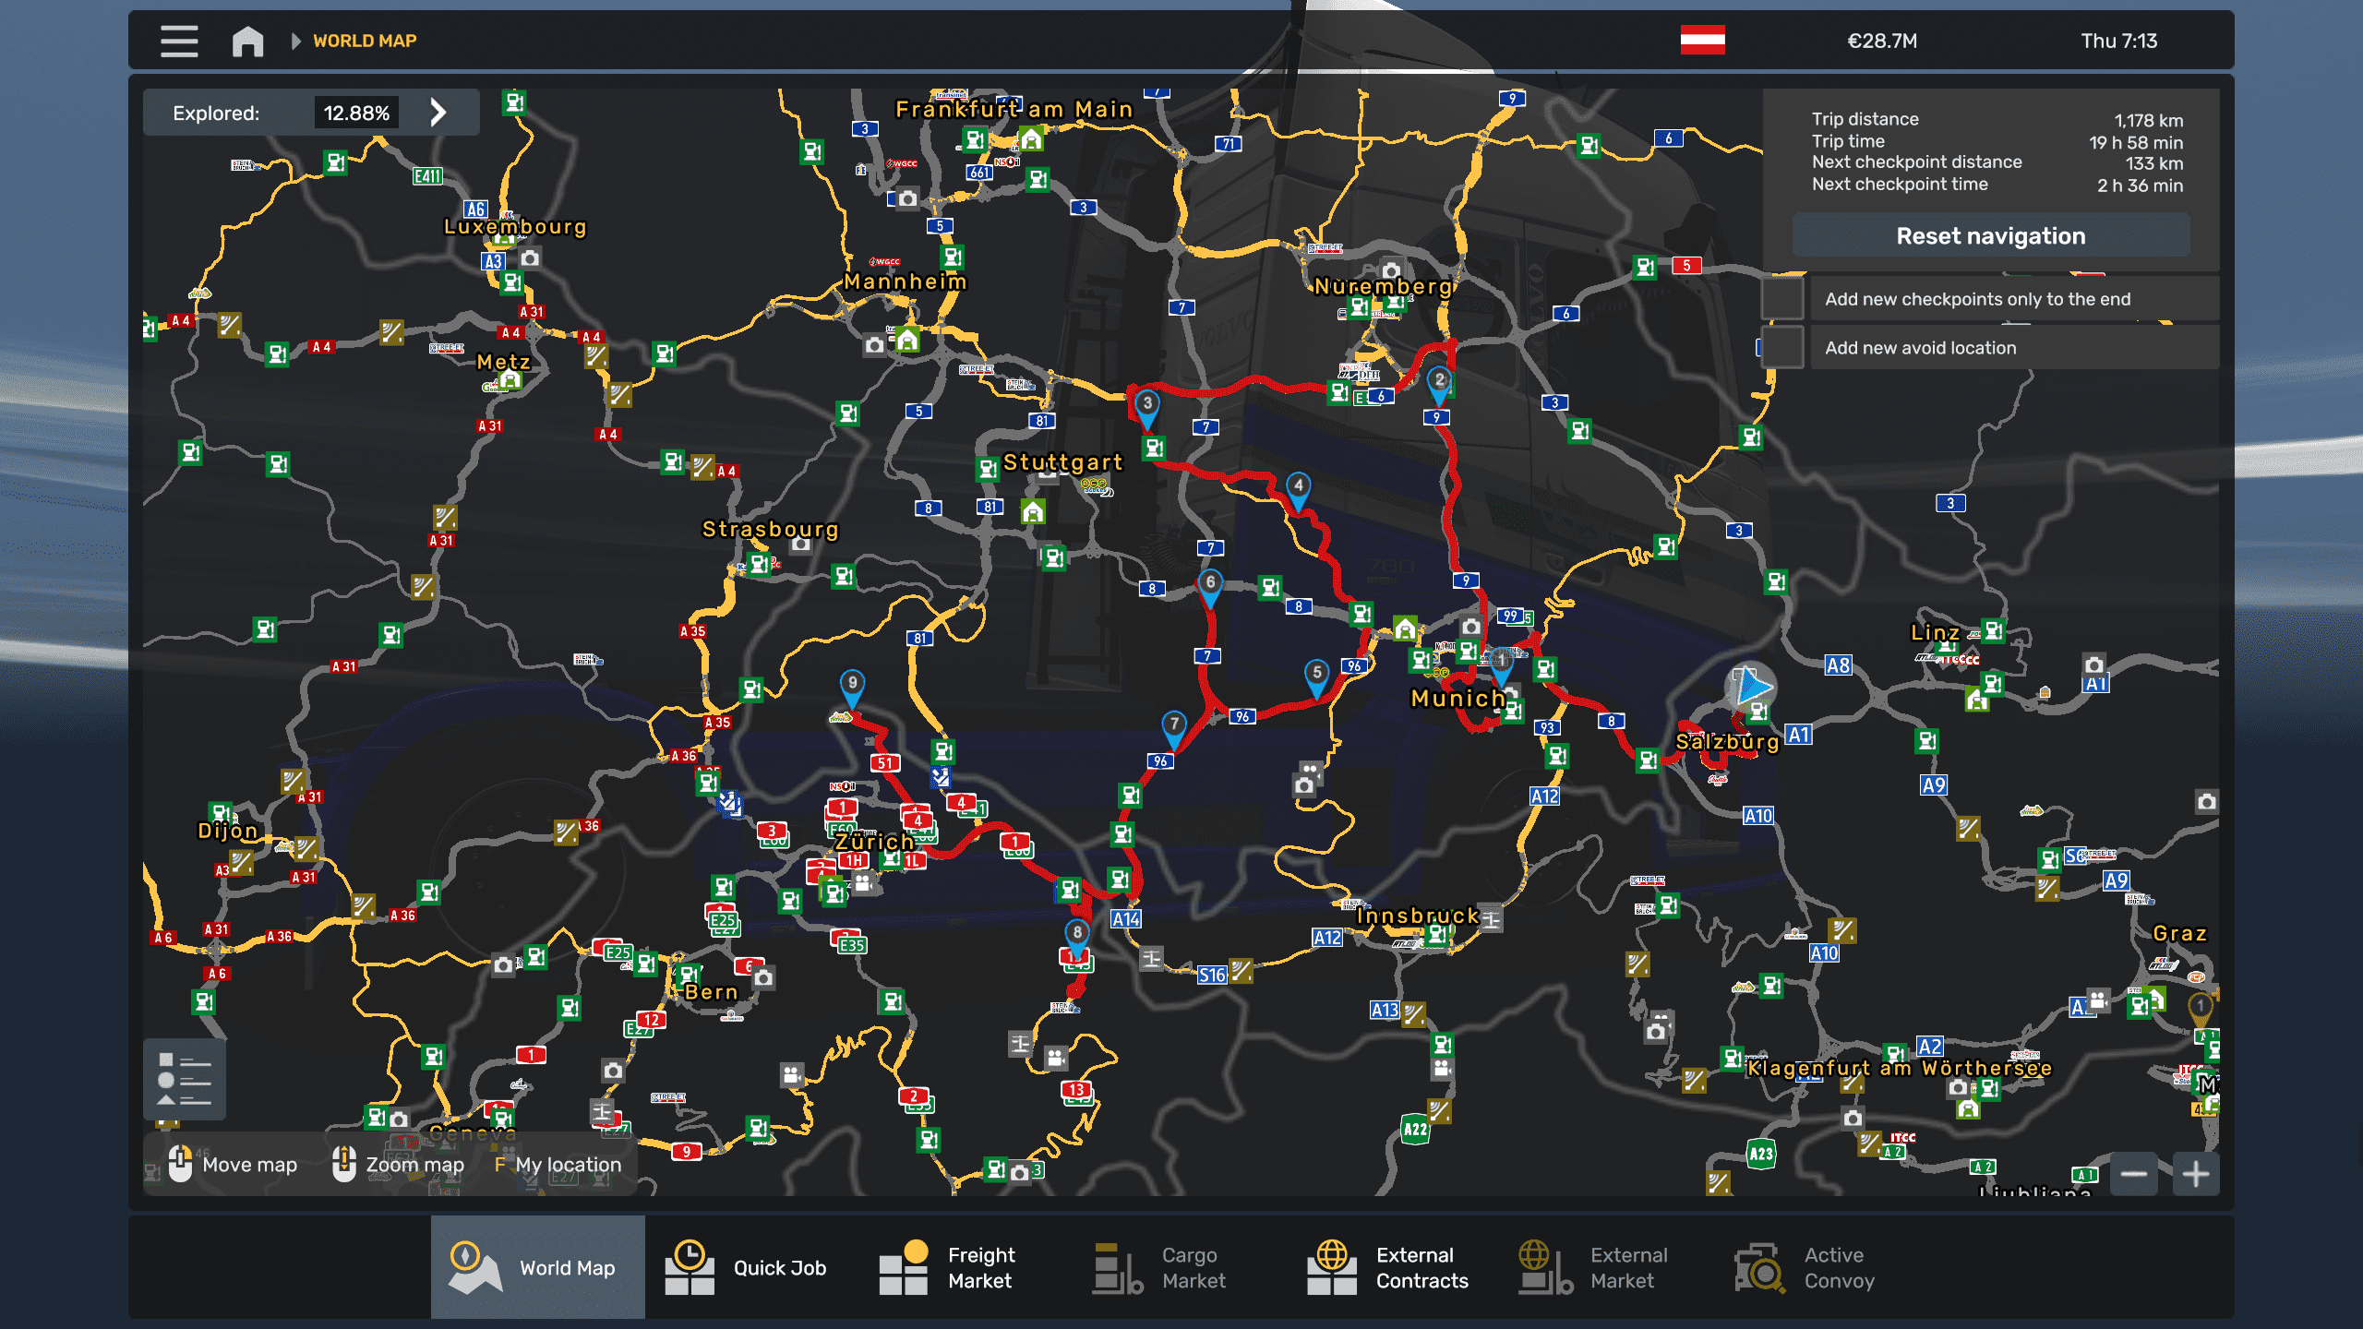Open External Contracts tab

tap(1388, 1267)
